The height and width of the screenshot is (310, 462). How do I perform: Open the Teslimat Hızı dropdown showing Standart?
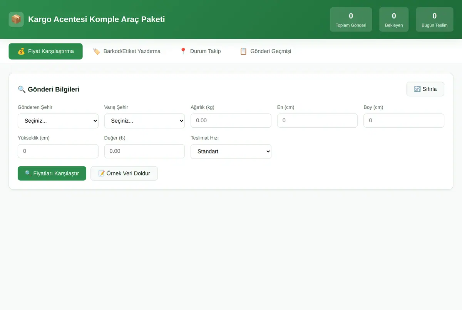pyautogui.click(x=231, y=152)
